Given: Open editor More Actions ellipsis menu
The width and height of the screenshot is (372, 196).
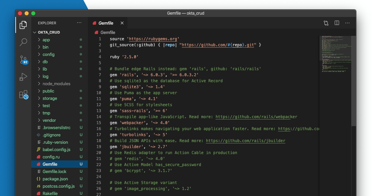Looking at the screenshot, I should 347,23.
